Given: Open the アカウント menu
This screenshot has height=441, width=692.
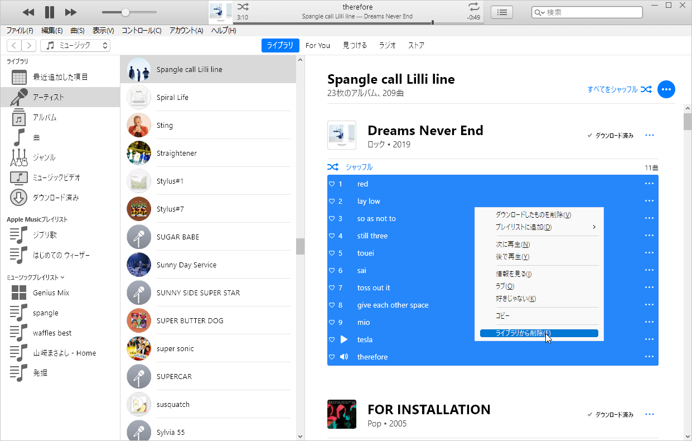Looking at the screenshot, I should pos(186,31).
